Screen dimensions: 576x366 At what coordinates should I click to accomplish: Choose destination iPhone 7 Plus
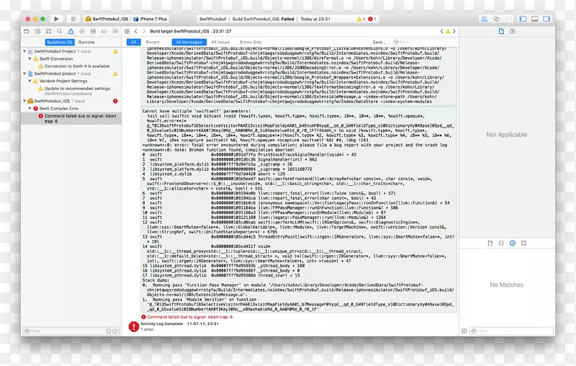(x=150, y=19)
